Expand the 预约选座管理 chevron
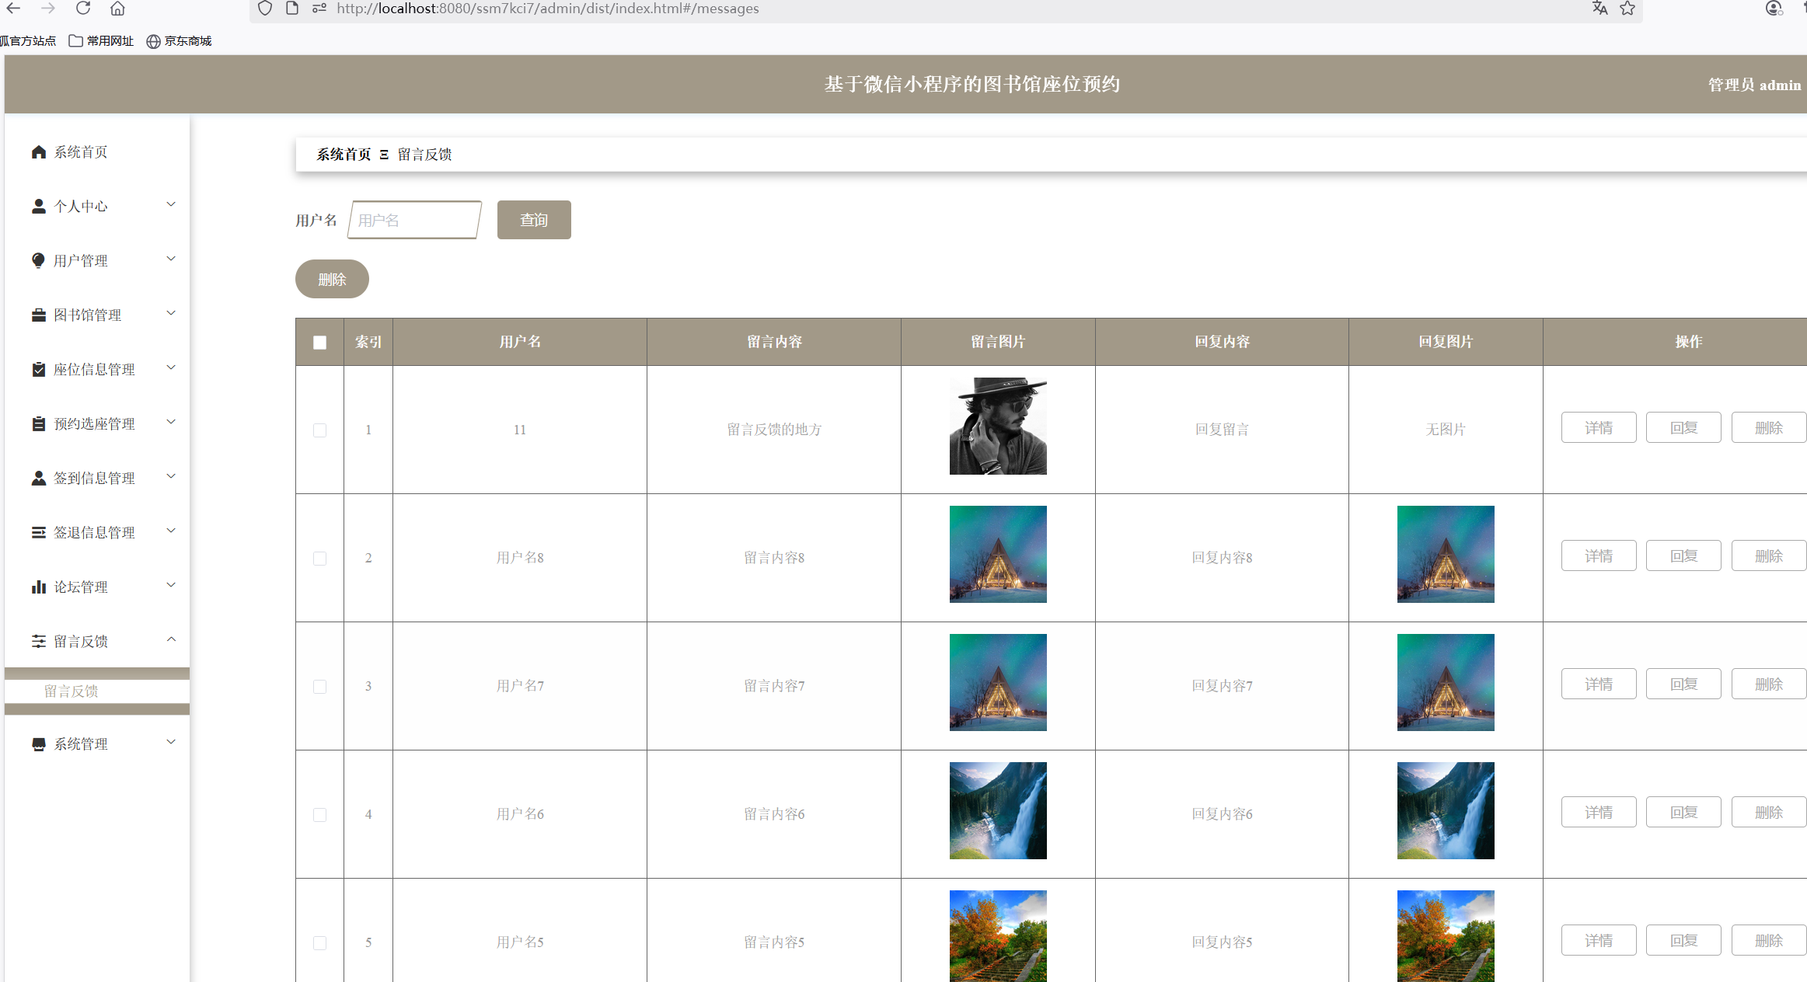This screenshot has width=1807, height=982. 171,421
